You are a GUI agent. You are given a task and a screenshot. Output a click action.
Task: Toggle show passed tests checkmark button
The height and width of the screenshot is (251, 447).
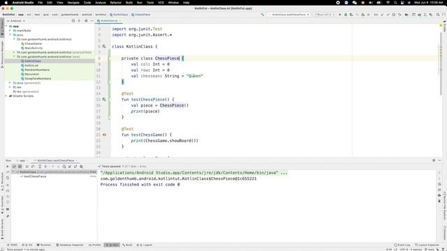click(x=14, y=167)
